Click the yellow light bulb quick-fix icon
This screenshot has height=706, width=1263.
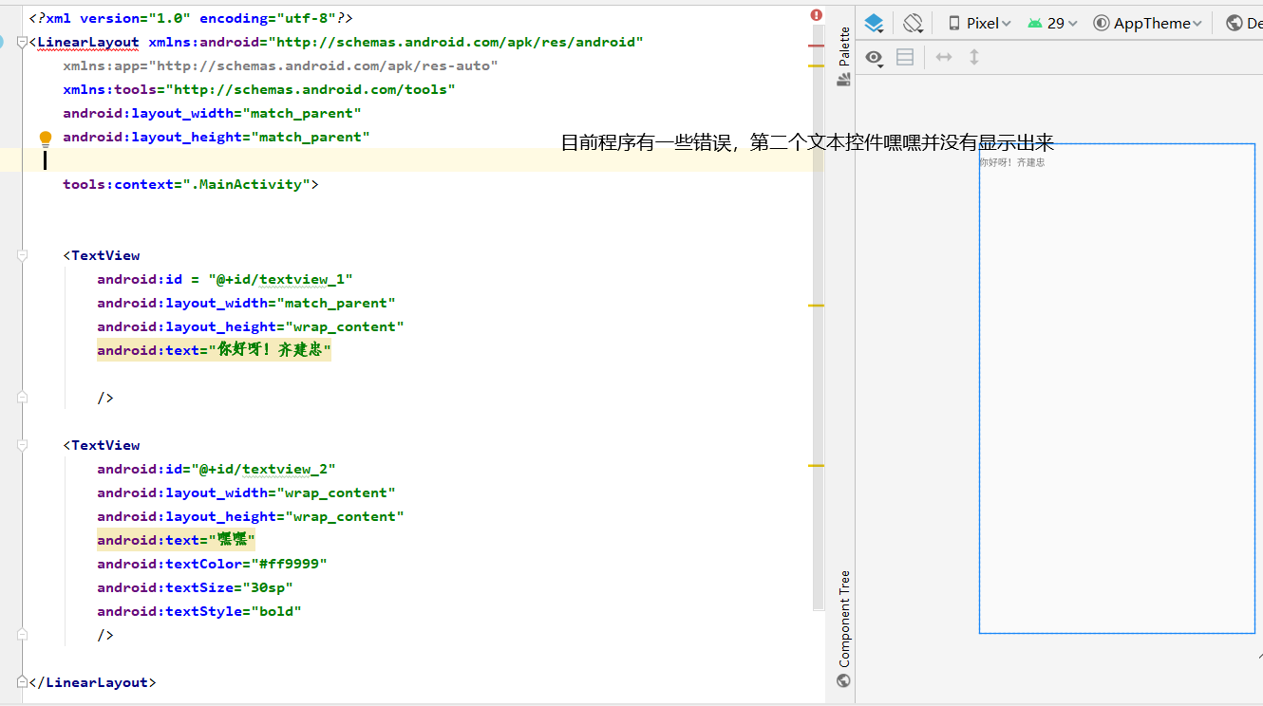(45, 139)
